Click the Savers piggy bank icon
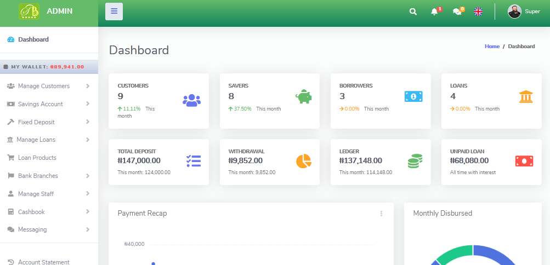Viewport: 550px width, 265px height. 303,96
